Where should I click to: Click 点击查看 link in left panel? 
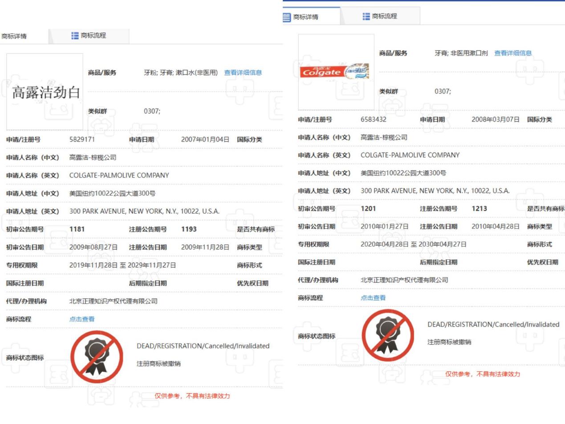coord(82,319)
